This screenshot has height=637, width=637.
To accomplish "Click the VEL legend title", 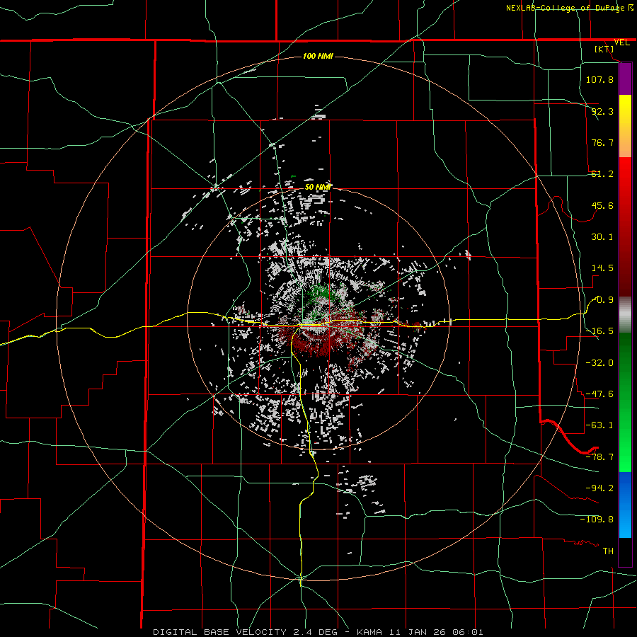I will click(x=621, y=42).
